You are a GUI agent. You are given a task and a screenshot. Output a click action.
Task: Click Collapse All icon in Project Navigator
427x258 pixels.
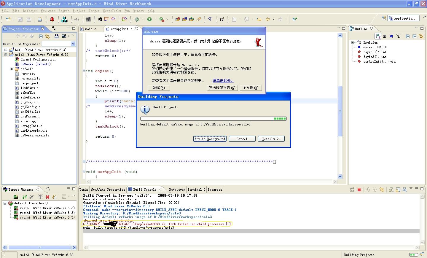coord(41,36)
